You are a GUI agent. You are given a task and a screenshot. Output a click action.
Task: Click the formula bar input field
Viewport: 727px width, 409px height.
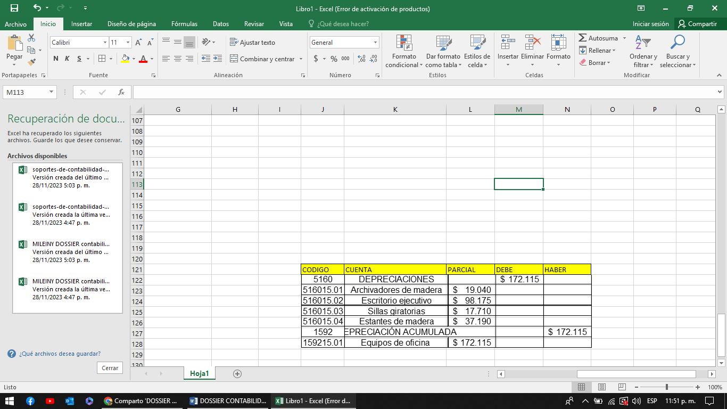pos(424,92)
